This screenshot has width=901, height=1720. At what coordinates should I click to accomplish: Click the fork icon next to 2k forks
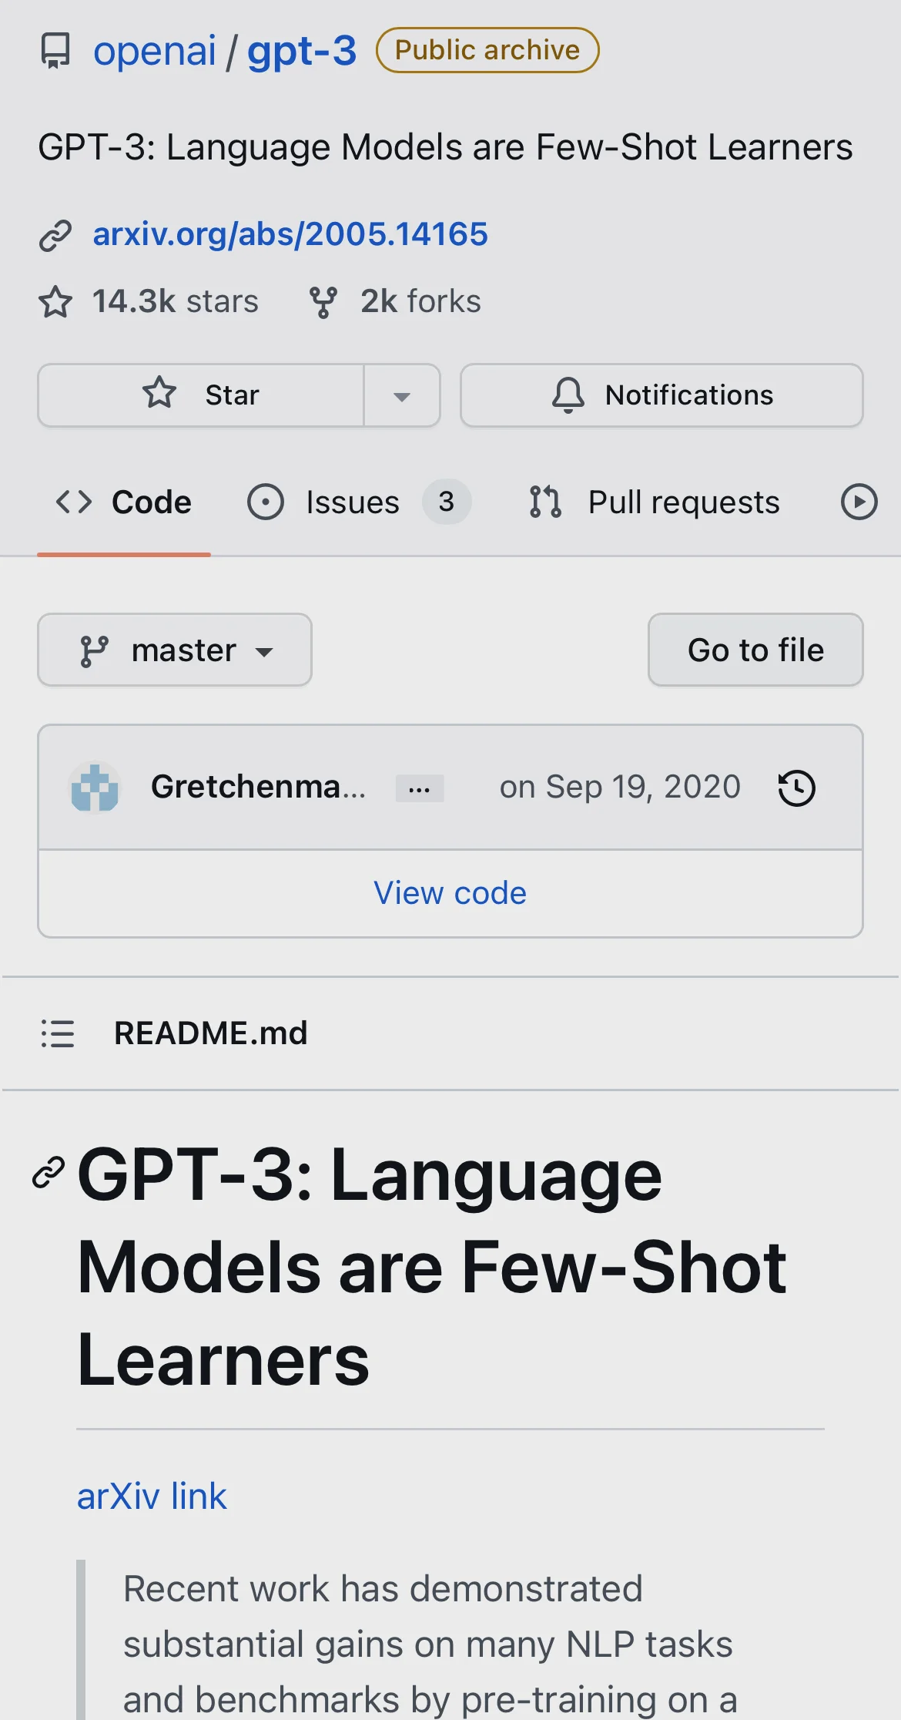pos(323,302)
